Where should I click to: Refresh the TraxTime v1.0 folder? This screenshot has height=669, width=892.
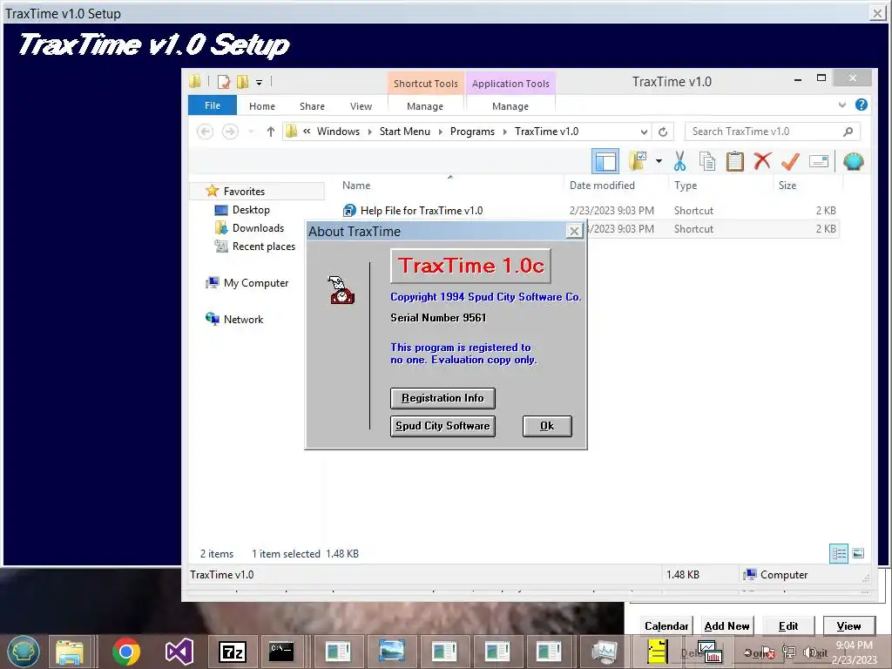coord(663,132)
